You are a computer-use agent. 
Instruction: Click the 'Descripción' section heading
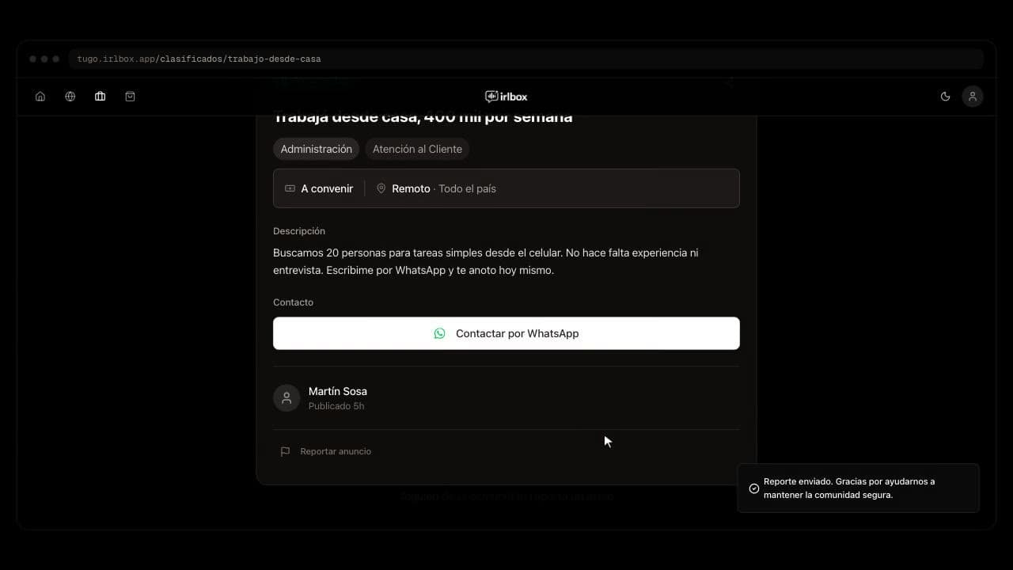(x=299, y=231)
